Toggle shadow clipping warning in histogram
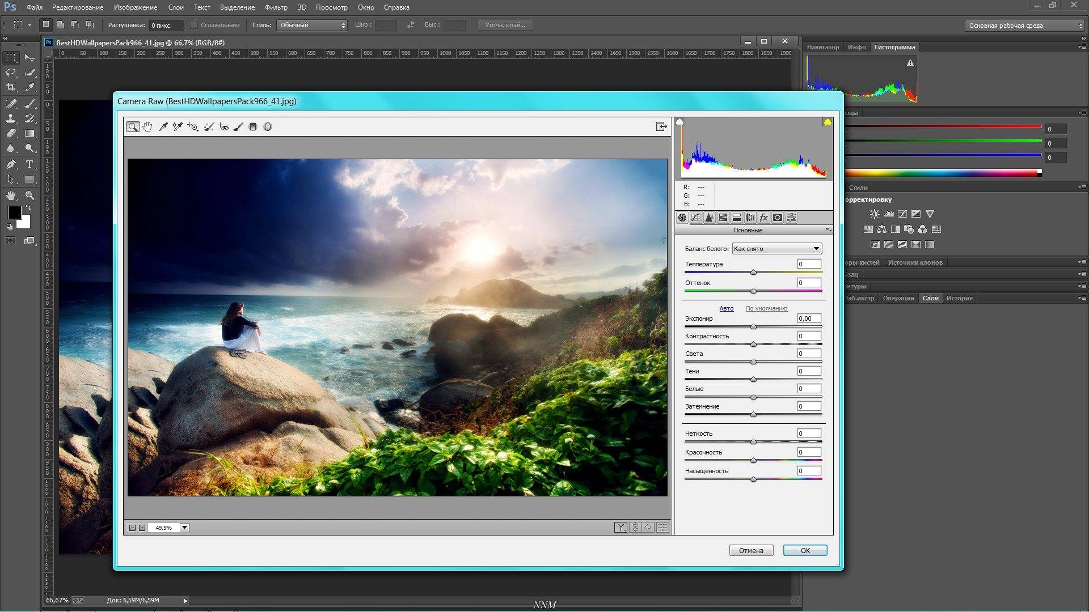 (x=680, y=122)
